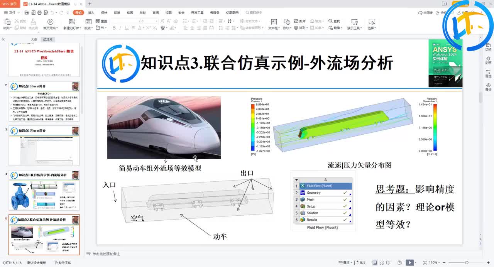Click the Missing Fonts (缺失字体) status item
The height and width of the screenshot is (267, 494).
click(x=62, y=263)
